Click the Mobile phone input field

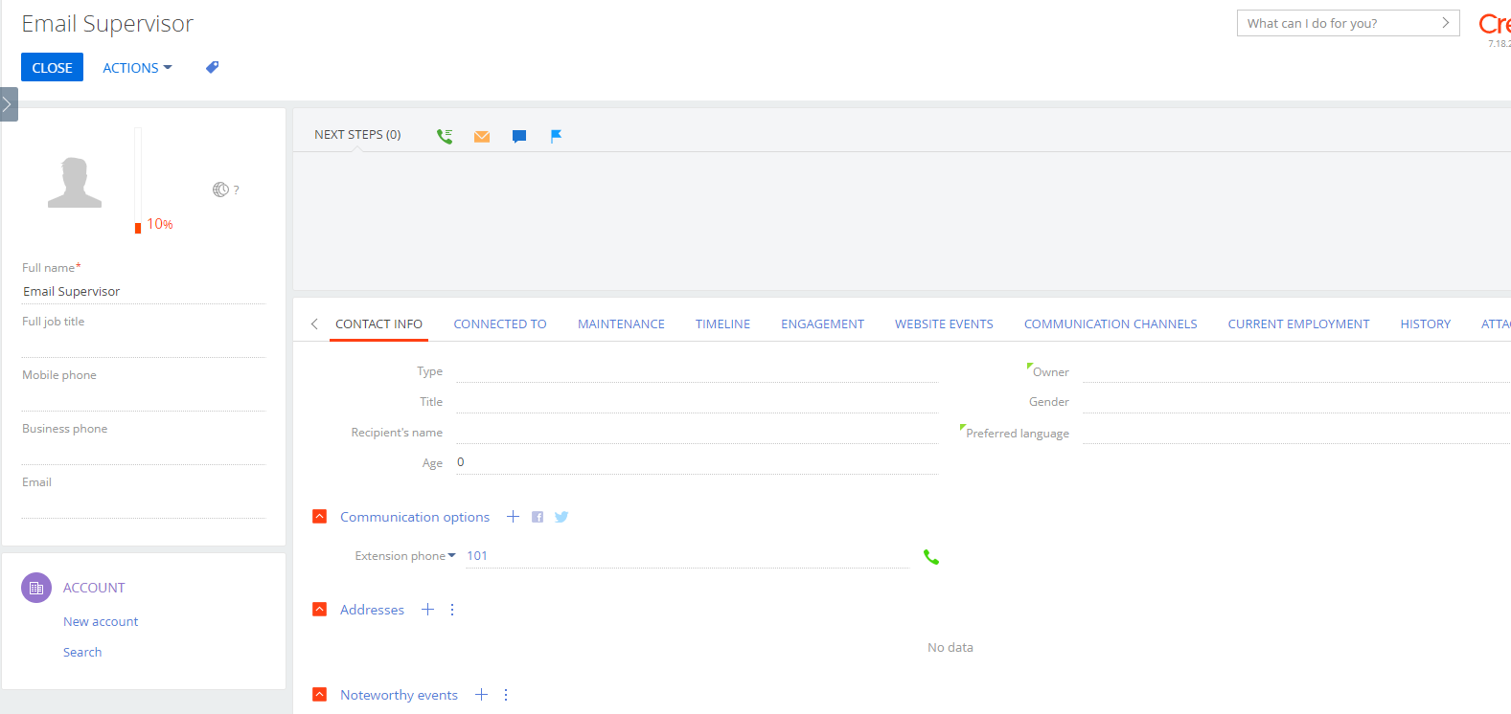coord(144,399)
